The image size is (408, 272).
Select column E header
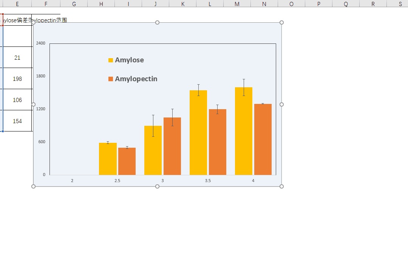(x=17, y=4)
